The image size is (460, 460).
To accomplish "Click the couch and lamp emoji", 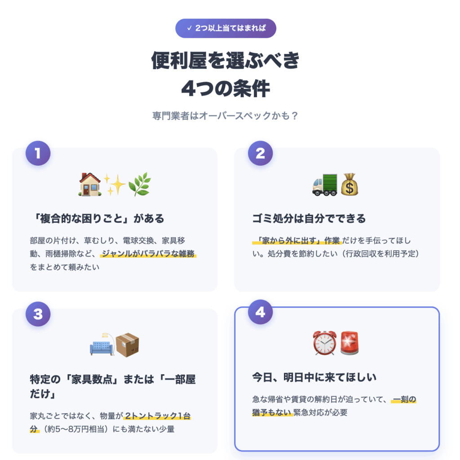I will pos(102,345).
